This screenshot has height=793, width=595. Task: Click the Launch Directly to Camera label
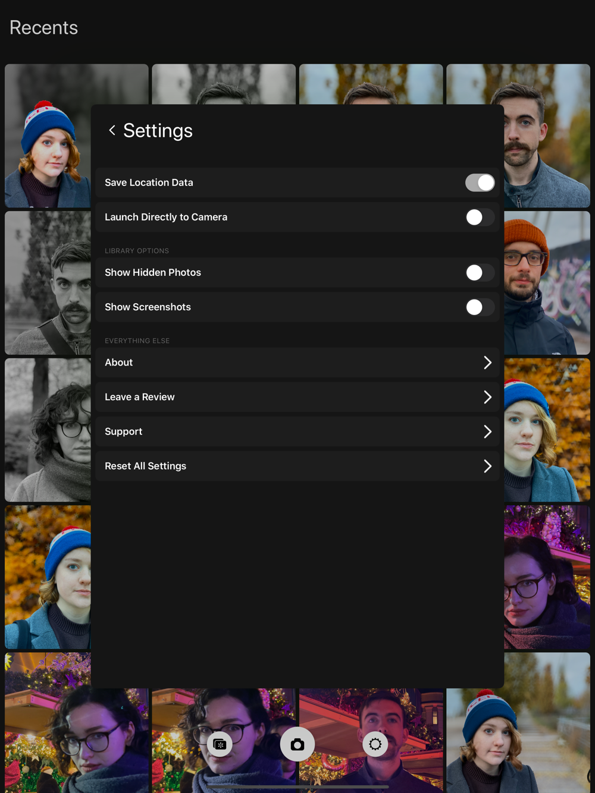tap(166, 217)
